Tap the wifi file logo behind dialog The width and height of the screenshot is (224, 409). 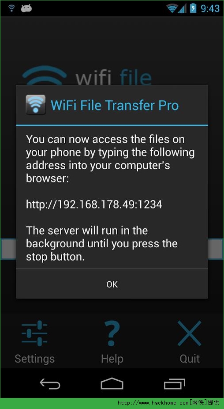click(x=87, y=75)
